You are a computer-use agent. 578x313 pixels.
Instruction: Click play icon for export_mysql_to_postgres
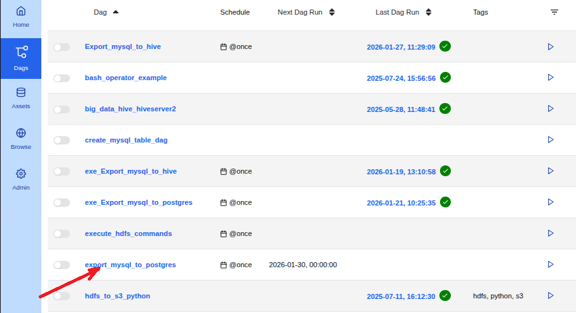pos(551,265)
